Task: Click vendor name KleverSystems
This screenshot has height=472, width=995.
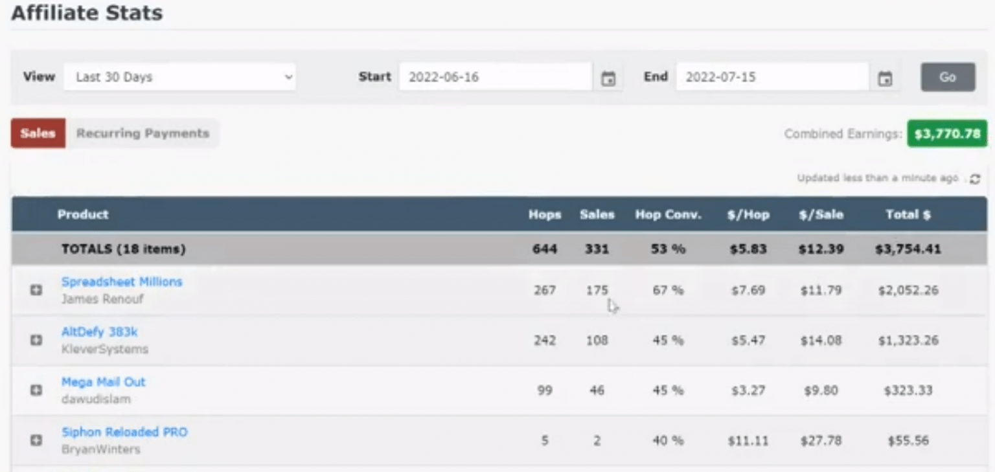Action: (105, 349)
